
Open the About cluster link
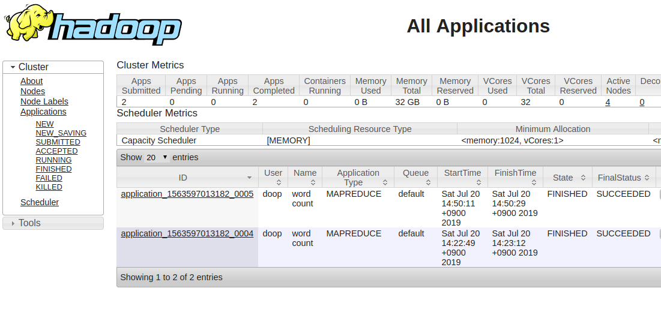click(x=32, y=81)
